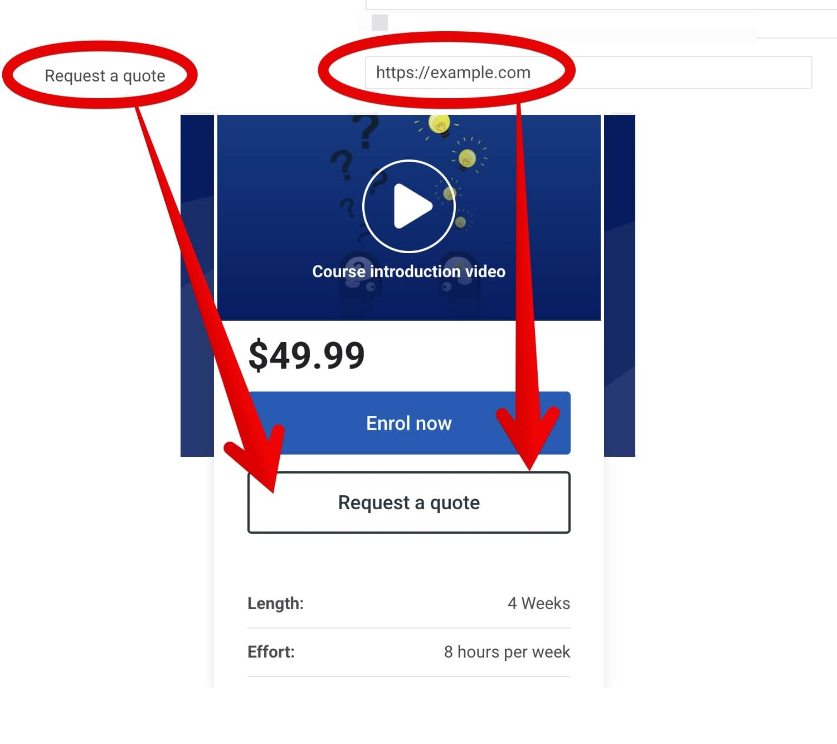Focus the https://example.com URL field
Screen dimensions: 837x744
click(x=588, y=73)
